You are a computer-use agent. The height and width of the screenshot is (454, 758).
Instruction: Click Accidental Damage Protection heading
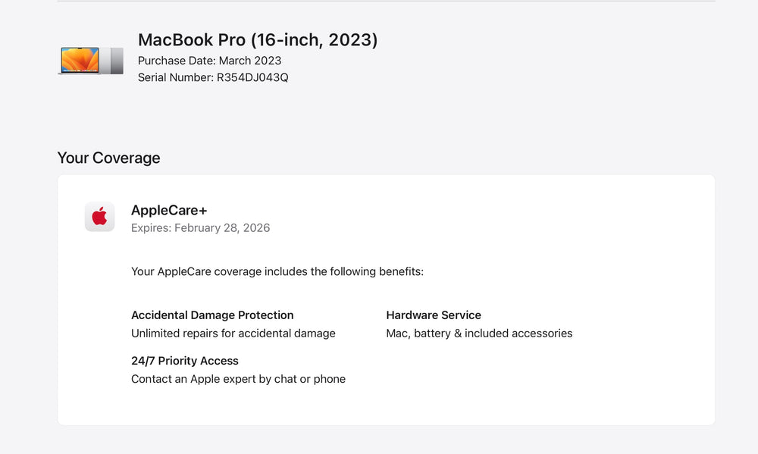point(212,315)
